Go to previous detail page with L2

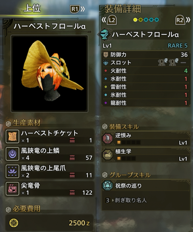pyautogui.click(x=109, y=20)
